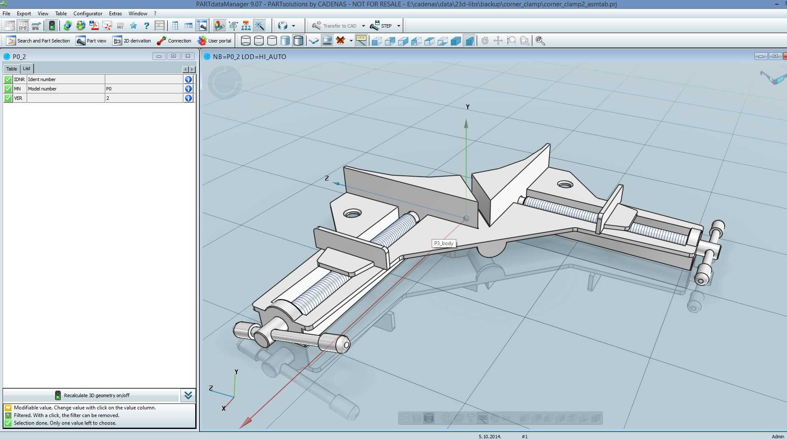Click the DIN 962 standards icon

click(x=120, y=26)
